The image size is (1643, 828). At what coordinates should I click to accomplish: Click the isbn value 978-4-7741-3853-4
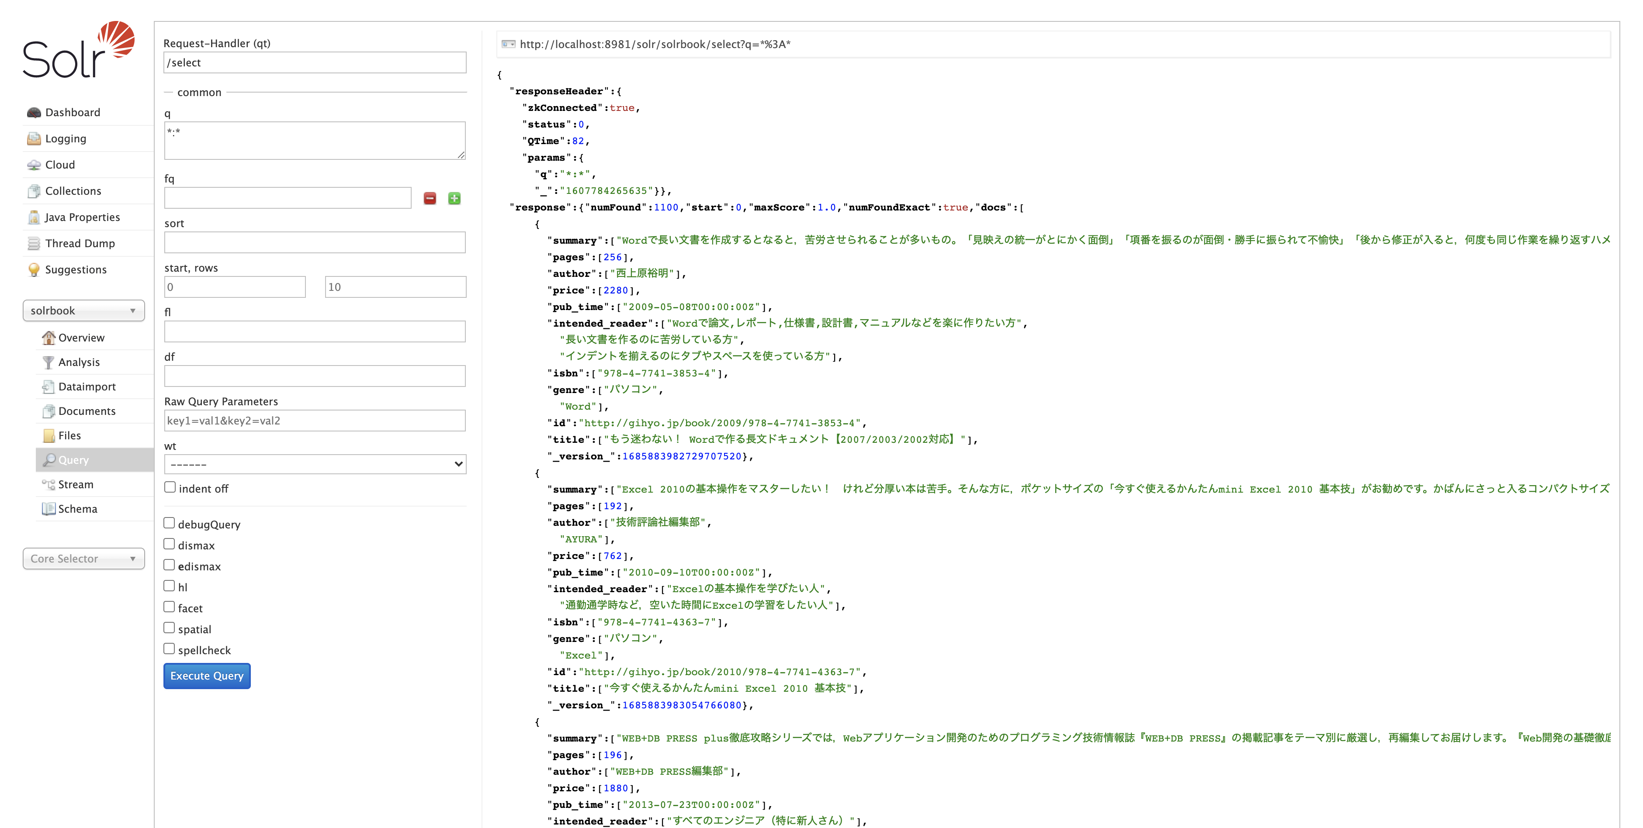click(657, 373)
